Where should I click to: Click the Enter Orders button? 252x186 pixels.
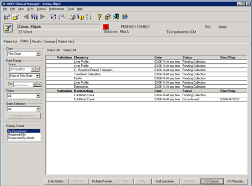click(56, 181)
